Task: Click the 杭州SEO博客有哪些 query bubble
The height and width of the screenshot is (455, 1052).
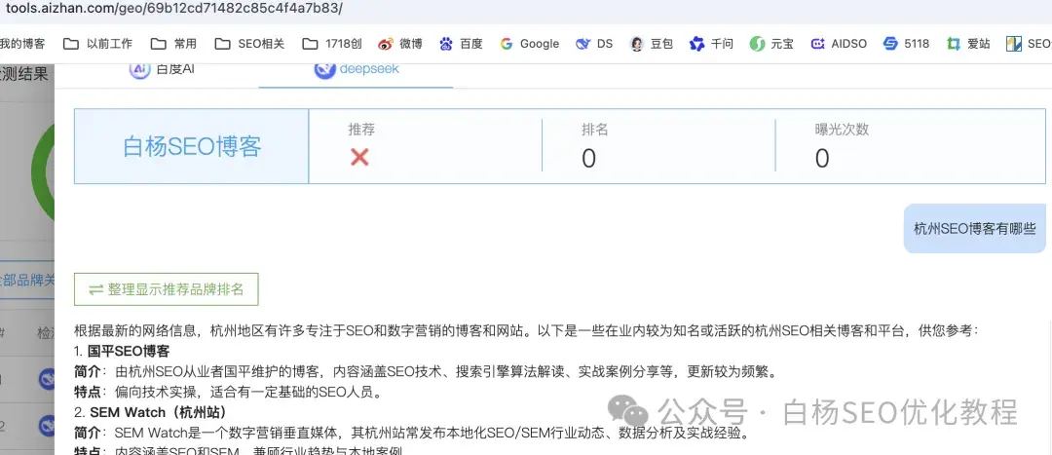Action: point(975,229)
